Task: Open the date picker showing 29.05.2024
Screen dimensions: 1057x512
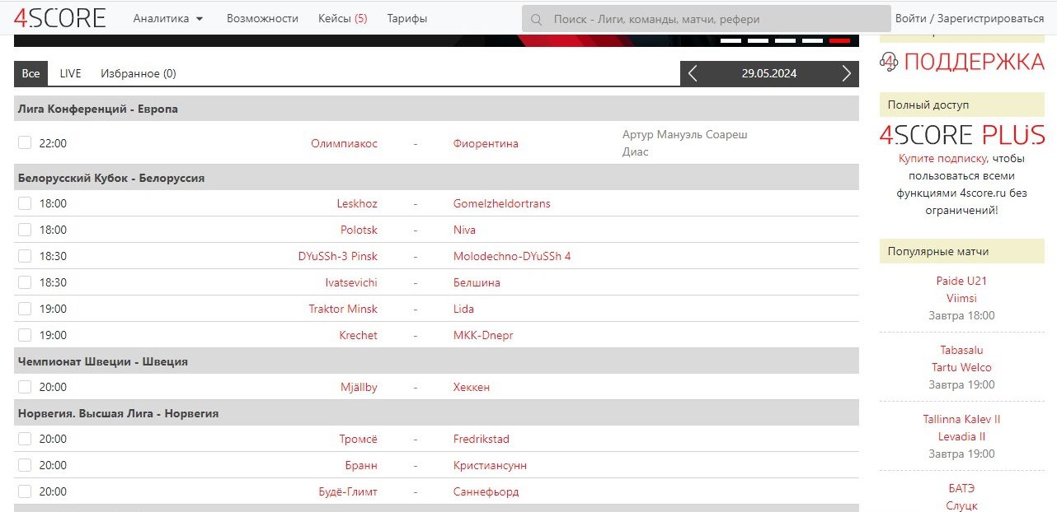Action: pyautogui.click(x=768, y=74)
